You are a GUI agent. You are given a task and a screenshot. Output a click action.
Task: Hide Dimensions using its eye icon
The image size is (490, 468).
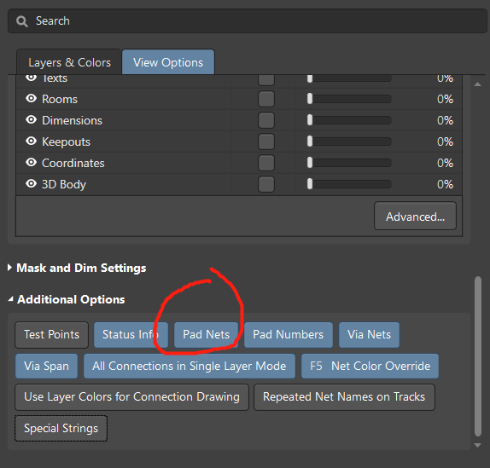point(31,120)
